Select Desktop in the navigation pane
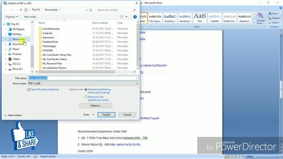 [x=17, y=34]
